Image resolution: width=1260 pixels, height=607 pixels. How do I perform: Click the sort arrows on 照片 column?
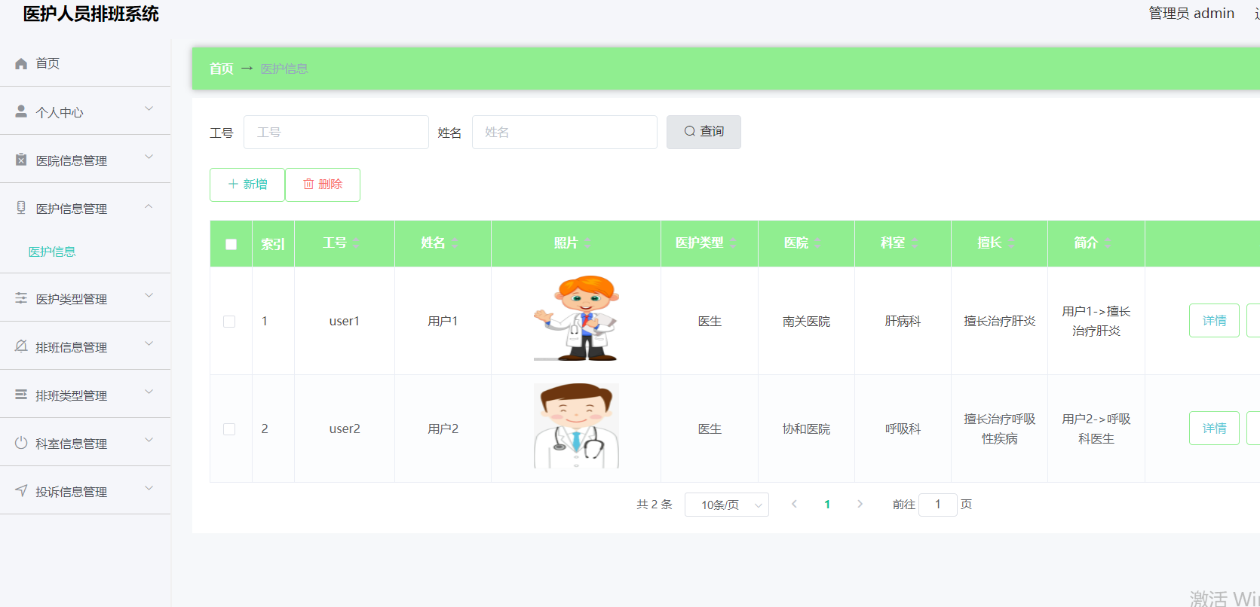coord(587,243)
